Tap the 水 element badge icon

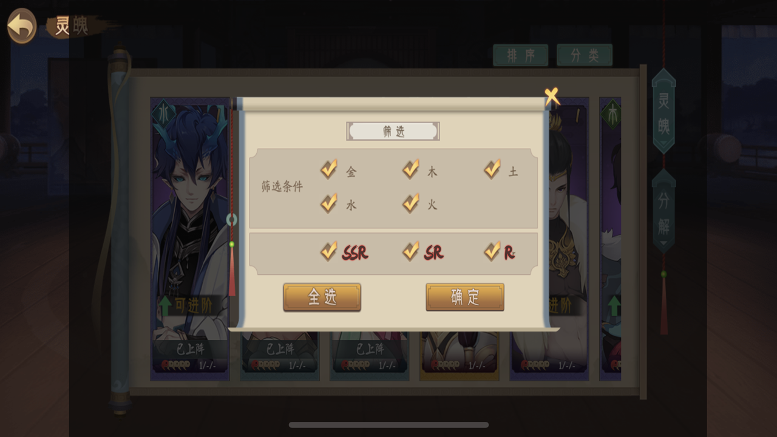(164, 113)
